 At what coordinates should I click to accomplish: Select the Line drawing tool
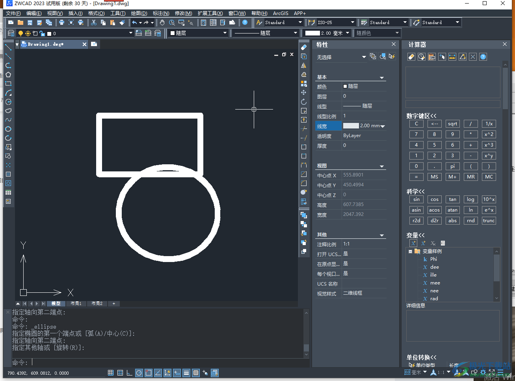8,47
